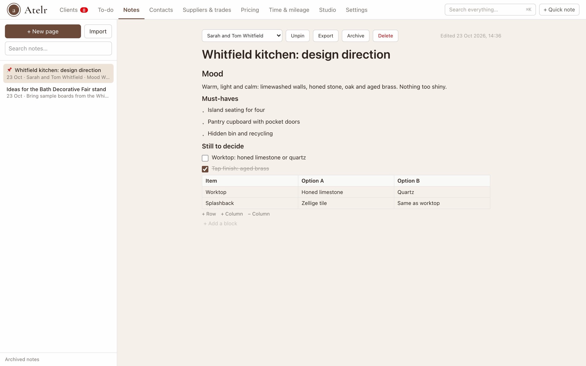Remove a column from the table
This screenshot has width=586, height=366.
pos(259,214)
